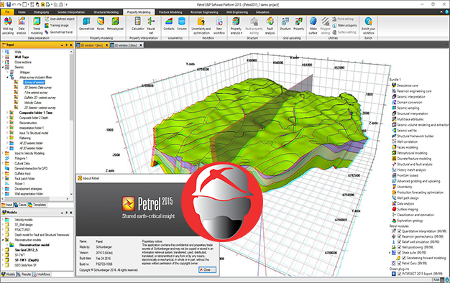
Task: Open Enrich your workflow
Action: click(369, 26)
